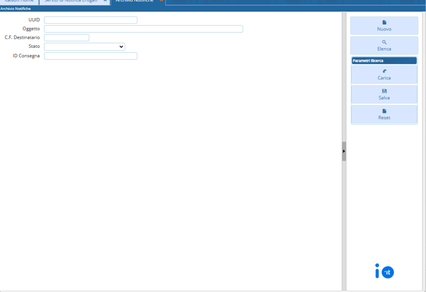Switch to the Italsoft Home tab
The width and height of the screenshot is (426, 292).
pos(18,1)
